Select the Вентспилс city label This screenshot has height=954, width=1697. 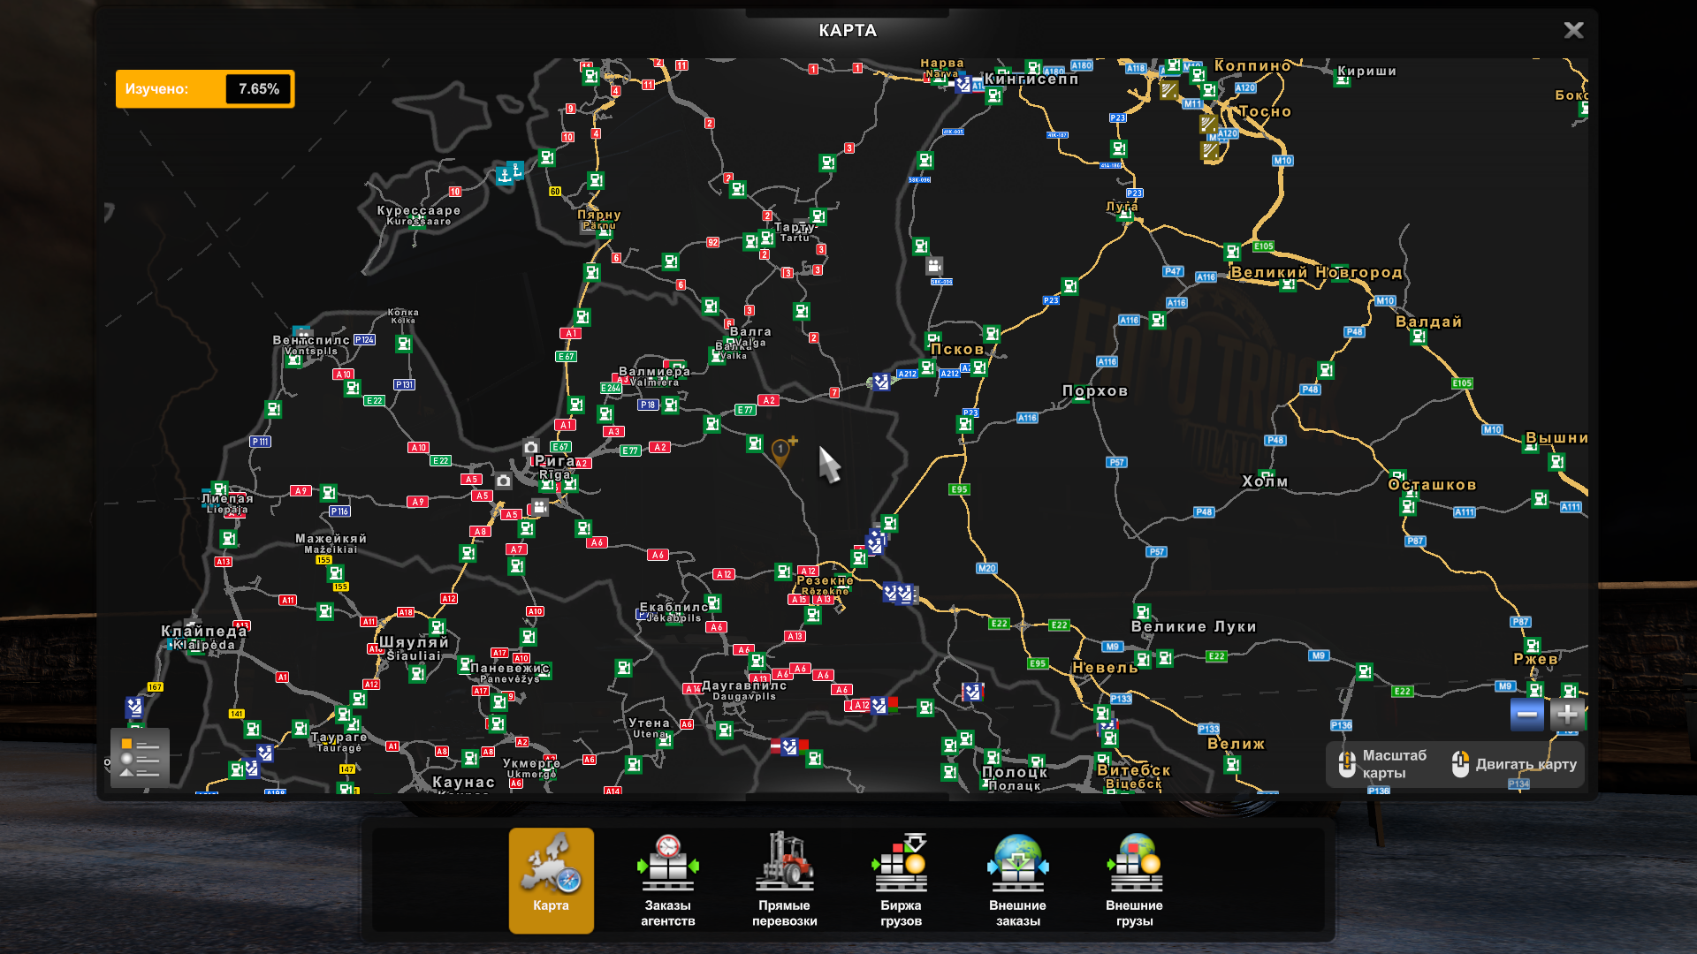(x=311, y=339)
